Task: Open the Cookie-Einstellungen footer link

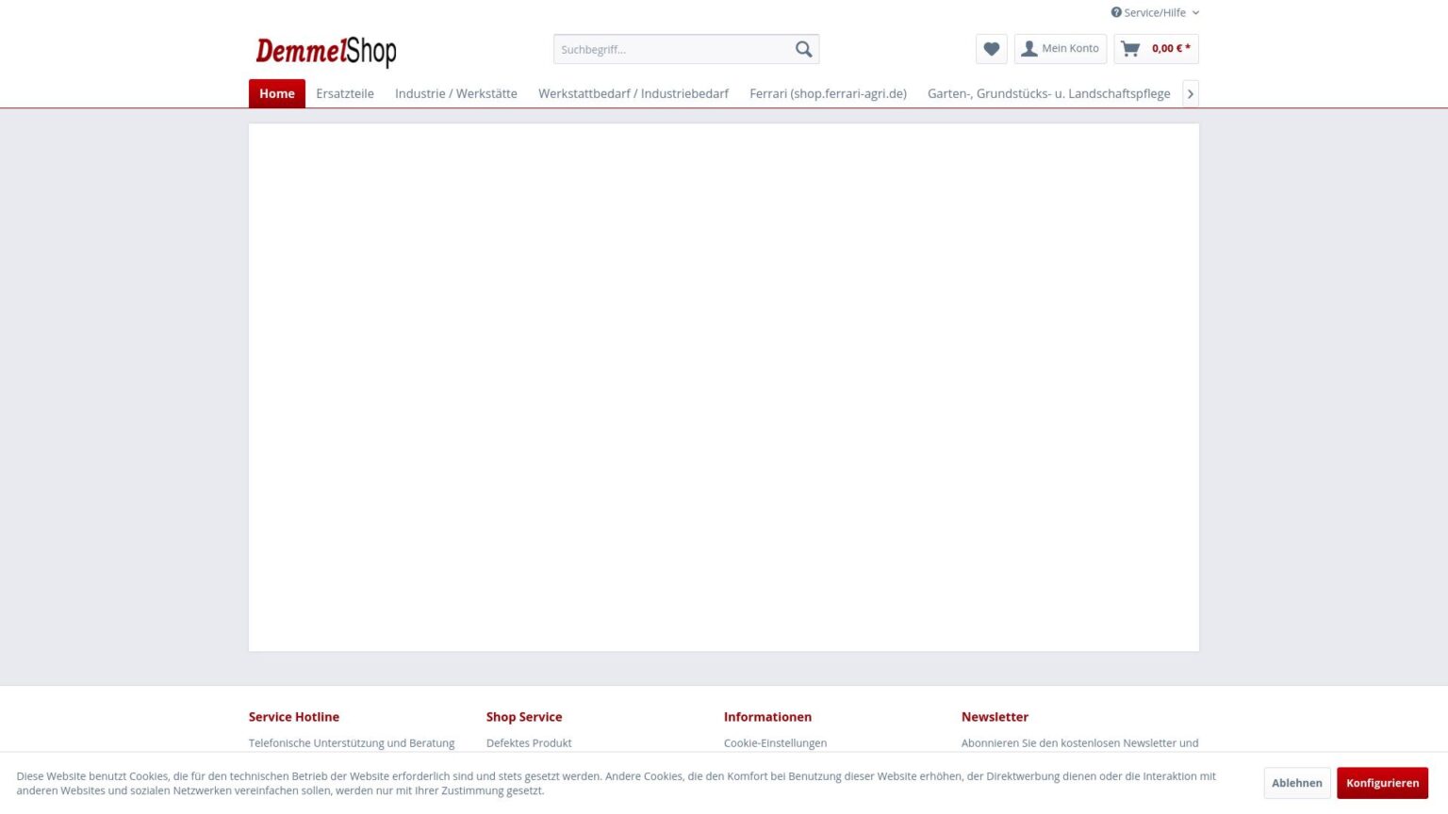Action: point(775,742)
